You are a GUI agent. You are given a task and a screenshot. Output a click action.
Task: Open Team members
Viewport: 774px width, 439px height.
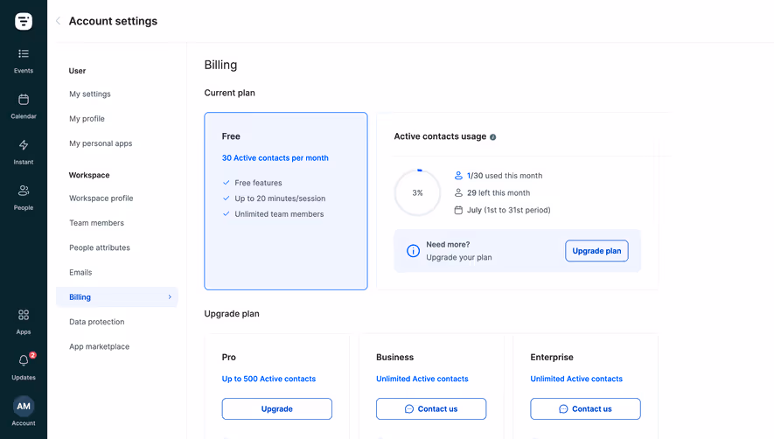click(x=97, y=223)
